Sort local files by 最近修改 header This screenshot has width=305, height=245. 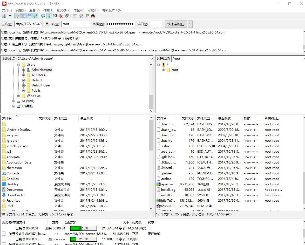[x=94, y=118]
